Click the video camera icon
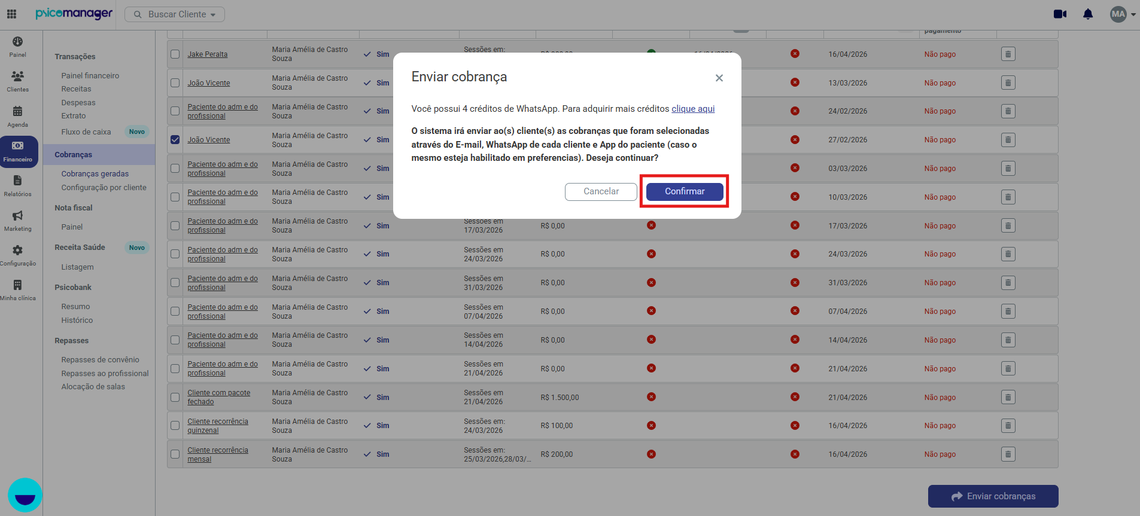The image size is (1140, 516). [1060, 14]
